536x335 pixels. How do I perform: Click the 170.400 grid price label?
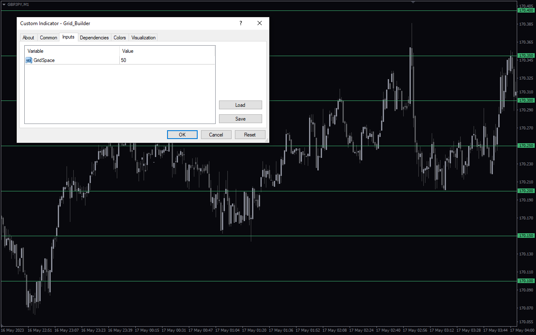[526, 10]
